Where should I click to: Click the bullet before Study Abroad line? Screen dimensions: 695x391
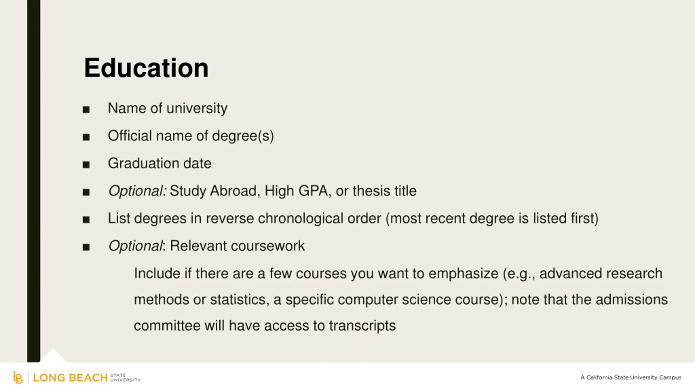click(86, 192)
